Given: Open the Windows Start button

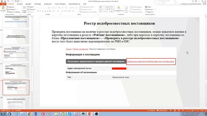Looking at the screenshot, I should point(3,114).
